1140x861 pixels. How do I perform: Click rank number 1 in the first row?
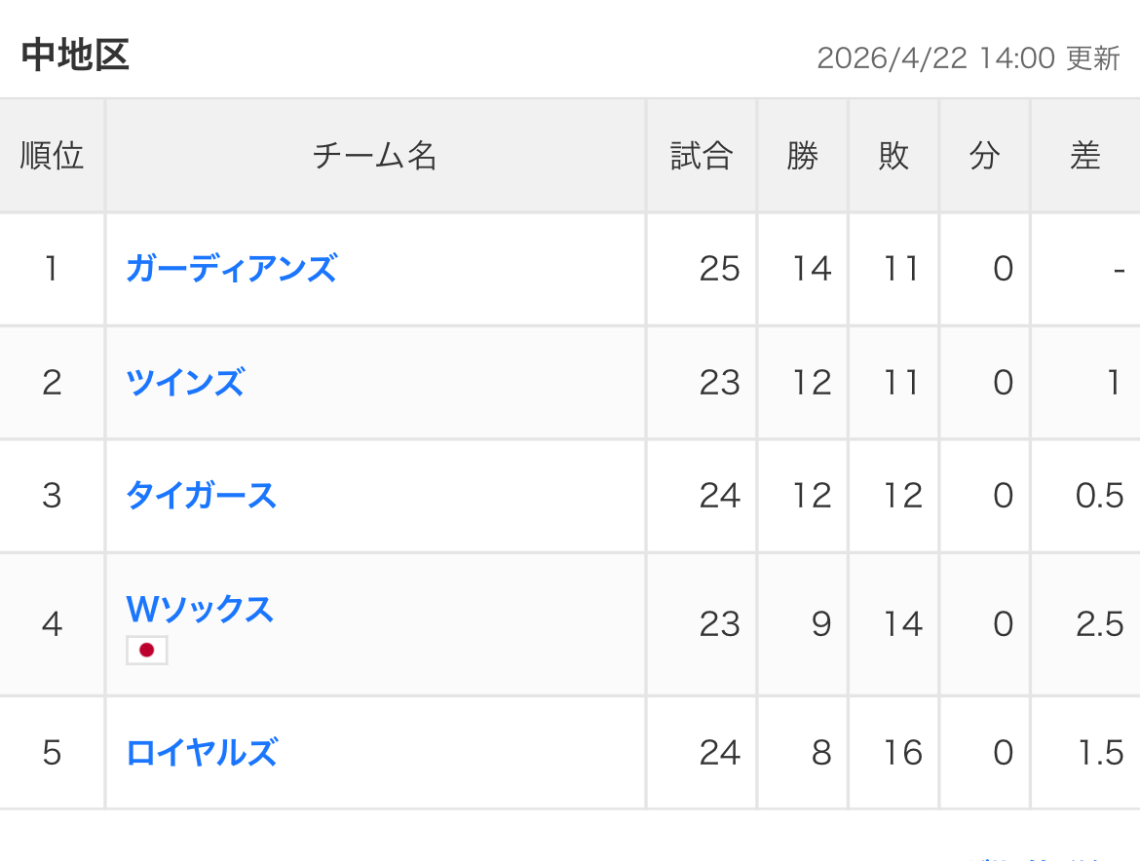point(52,268)
